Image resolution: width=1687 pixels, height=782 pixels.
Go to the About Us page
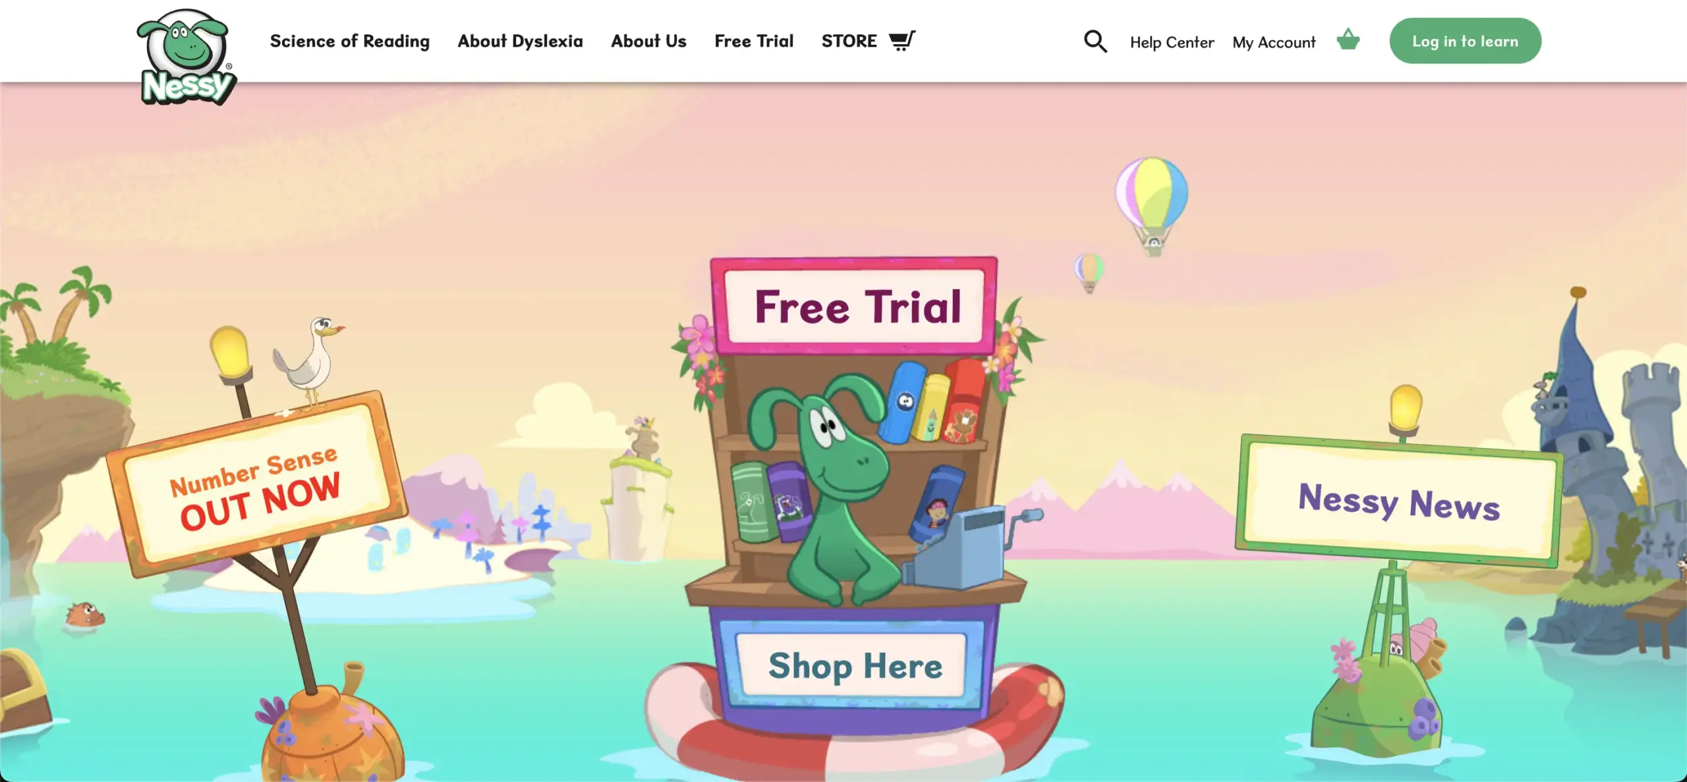coord(648,41)
